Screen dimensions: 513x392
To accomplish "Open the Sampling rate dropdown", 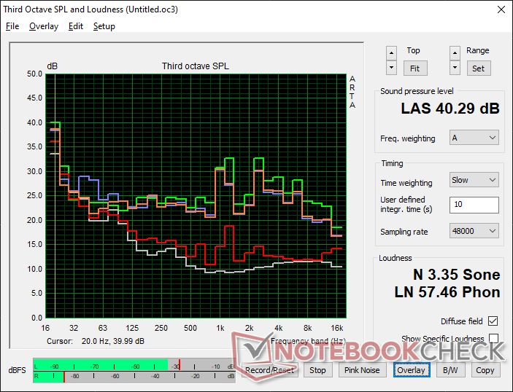I will 474,231.
